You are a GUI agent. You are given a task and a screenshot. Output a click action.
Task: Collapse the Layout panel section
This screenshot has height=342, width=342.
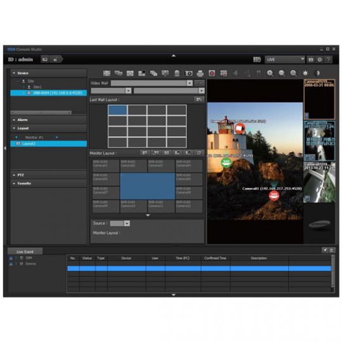[48, 128]
